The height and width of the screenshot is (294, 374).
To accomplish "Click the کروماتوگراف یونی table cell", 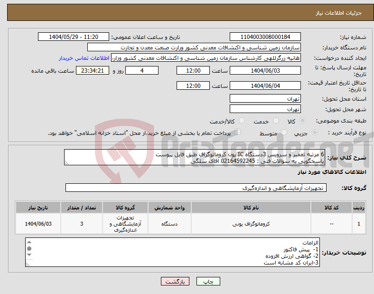I will pyautogui.click(x=251, y=224).
